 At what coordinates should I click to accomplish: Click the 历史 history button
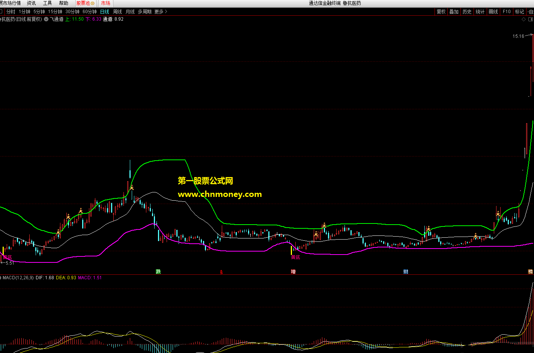tap(467, 12)
